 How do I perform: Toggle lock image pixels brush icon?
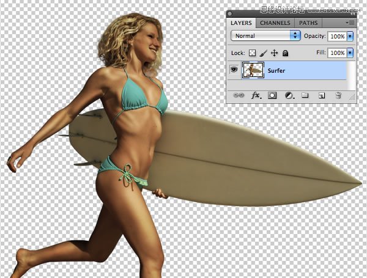264,53
